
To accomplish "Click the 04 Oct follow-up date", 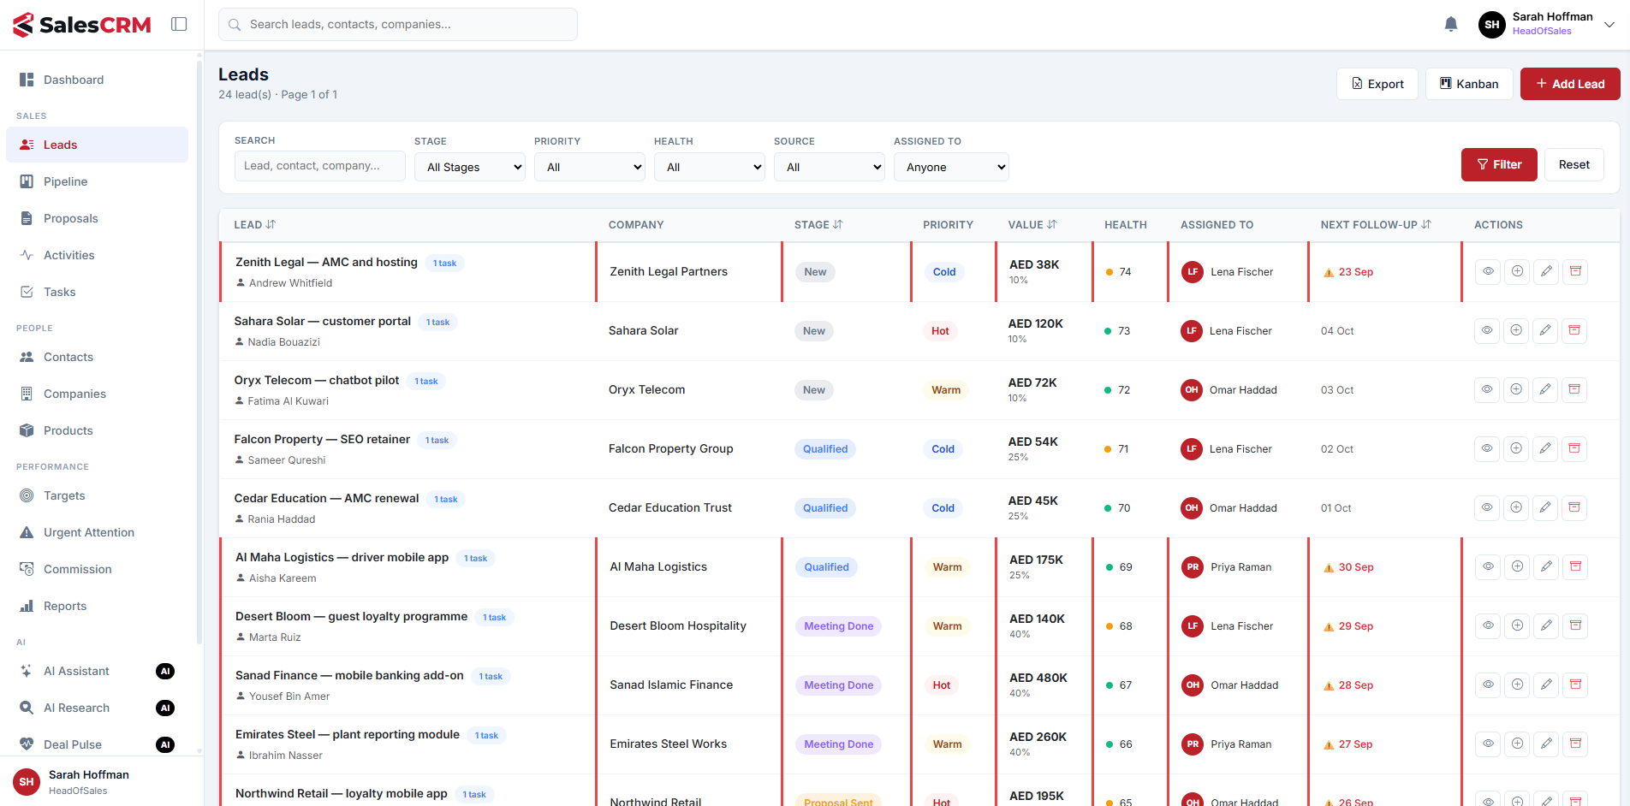I will coord(1337,331).
